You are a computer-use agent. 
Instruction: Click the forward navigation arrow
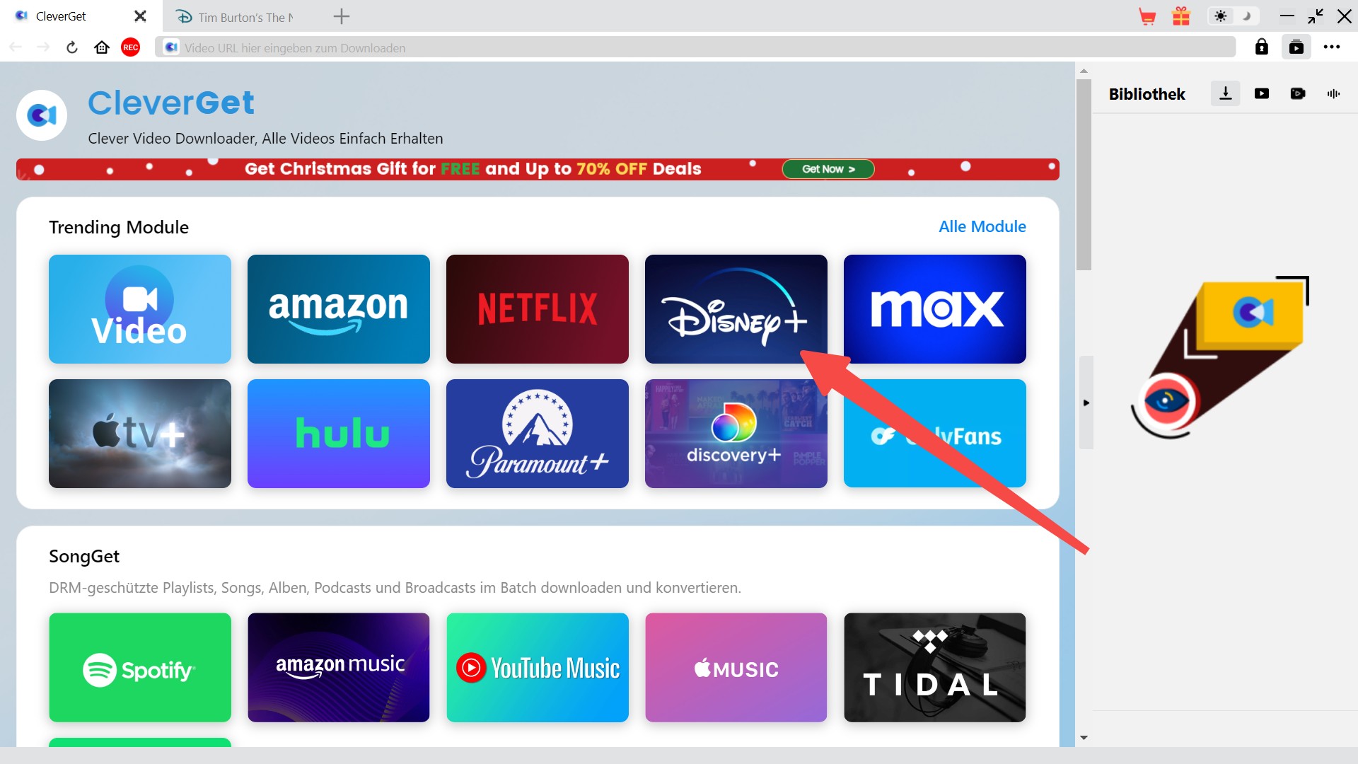[x=43, y=47]
